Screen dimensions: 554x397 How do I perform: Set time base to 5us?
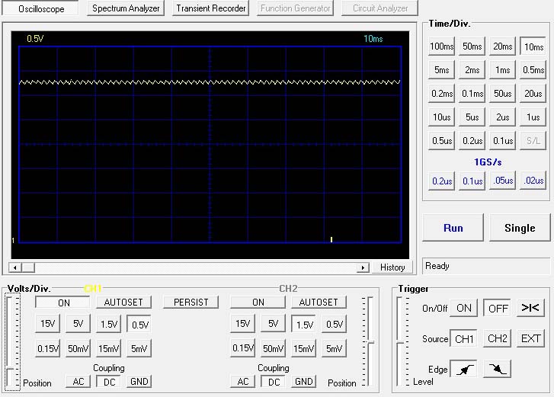click(472, 117)
